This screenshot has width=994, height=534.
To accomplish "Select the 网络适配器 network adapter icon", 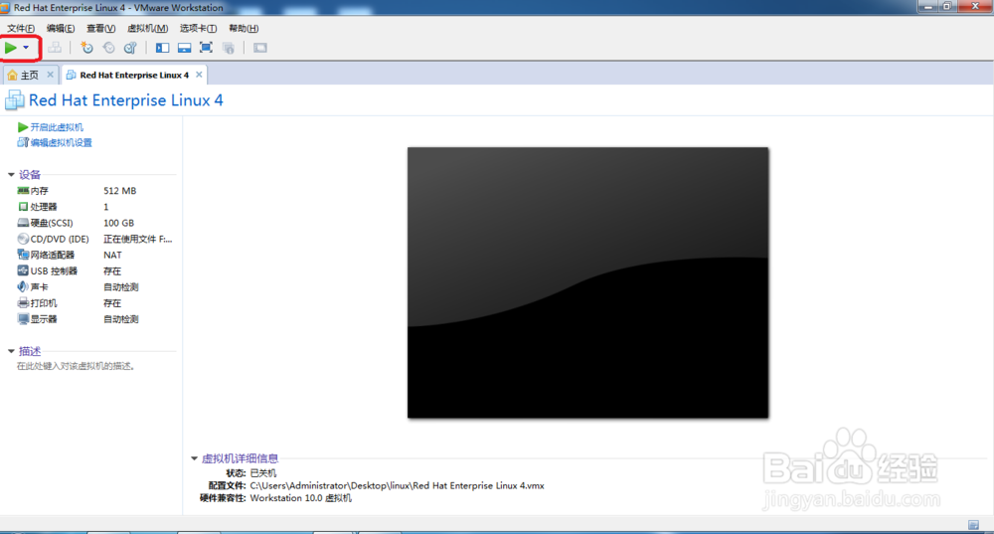I will click(23, 255).
